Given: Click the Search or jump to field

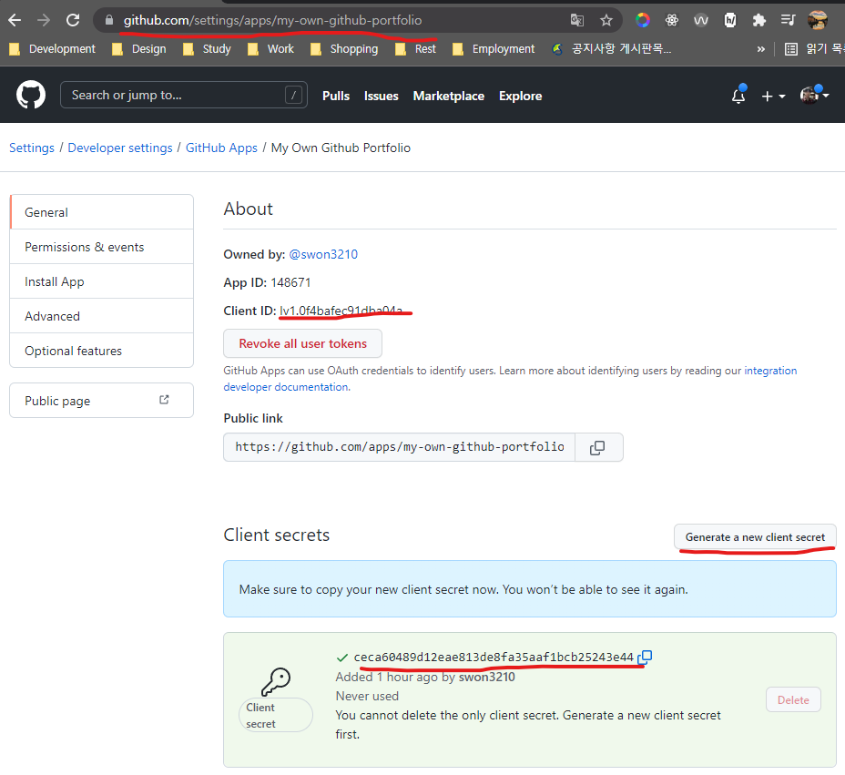Looking at the screenshot, I should pyautogui.click(x=184, y=95).
